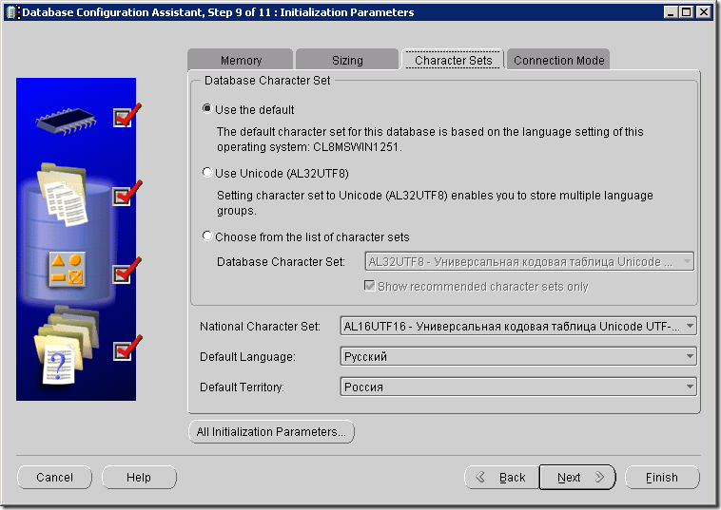Click the 'National Character Set:' label
The height and width of the screenshot is (510, 721).
[x=260, y=327]
